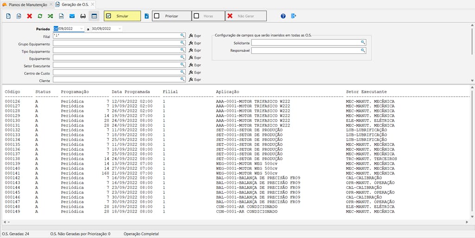475x238 pixels.
Task: Click TRC-MANUT. TERCEIROS in the Setor Executante column
Action: [372, 159]
